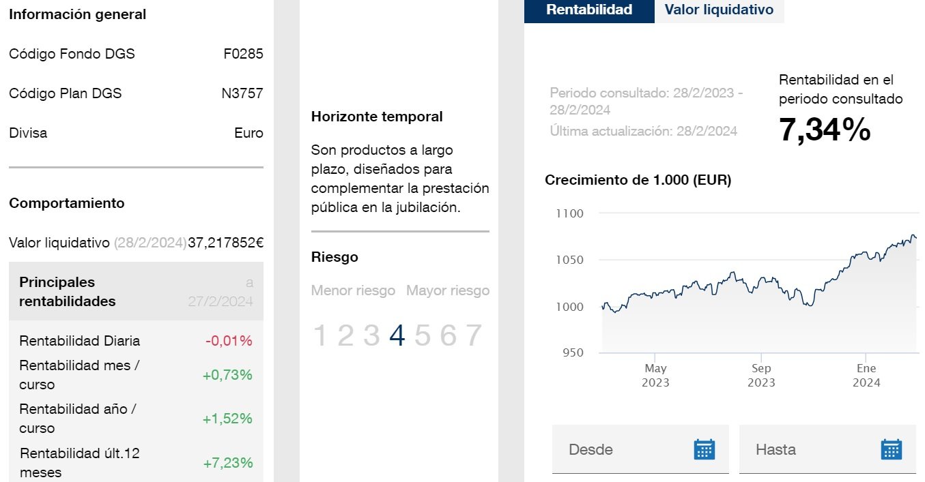Select the Rentabilidad tab
The image size is (925, 482).
(589, 10)
